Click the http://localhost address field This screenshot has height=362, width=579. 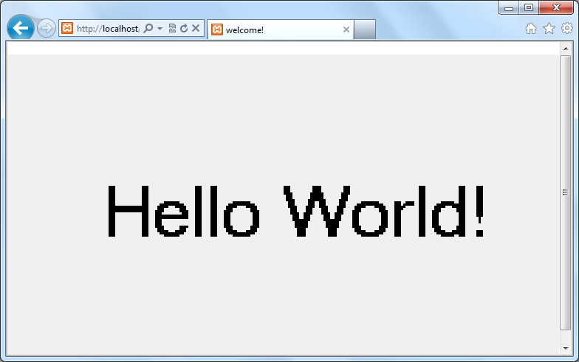point(107,29)
